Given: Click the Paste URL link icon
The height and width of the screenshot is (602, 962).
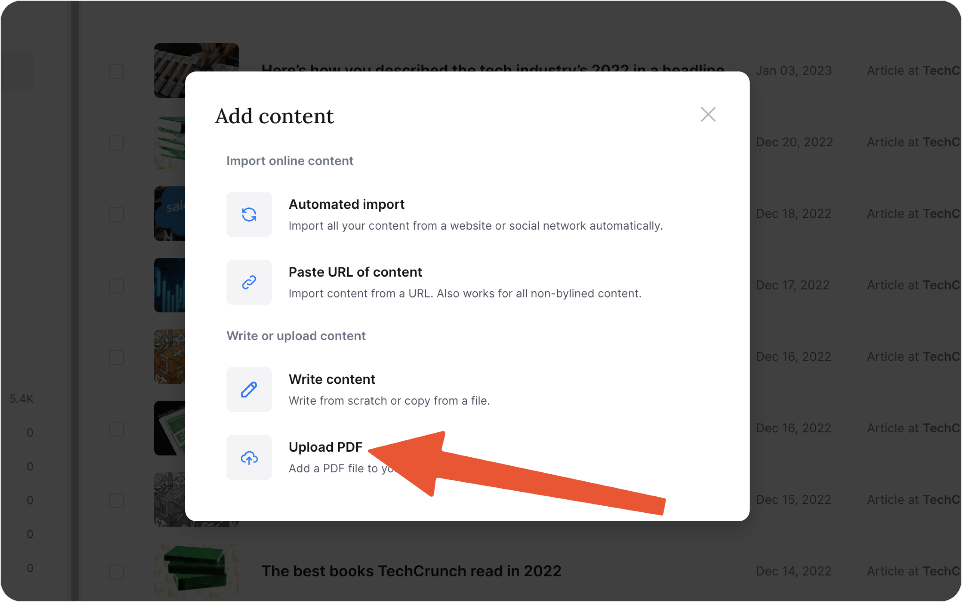Looking at the screenshot, I should coord(249,282).
